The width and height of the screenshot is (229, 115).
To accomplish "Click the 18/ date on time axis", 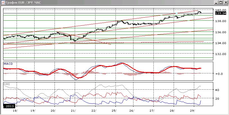I will pos(15,111).
